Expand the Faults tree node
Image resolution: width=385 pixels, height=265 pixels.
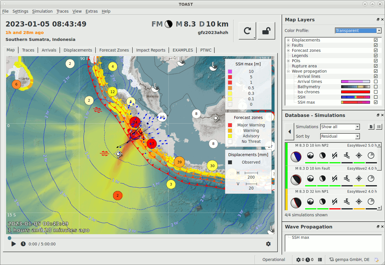coord(288,45)
